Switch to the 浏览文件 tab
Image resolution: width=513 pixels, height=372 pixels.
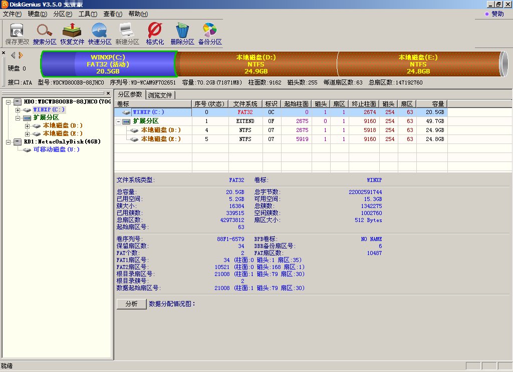tap(160, 95)
